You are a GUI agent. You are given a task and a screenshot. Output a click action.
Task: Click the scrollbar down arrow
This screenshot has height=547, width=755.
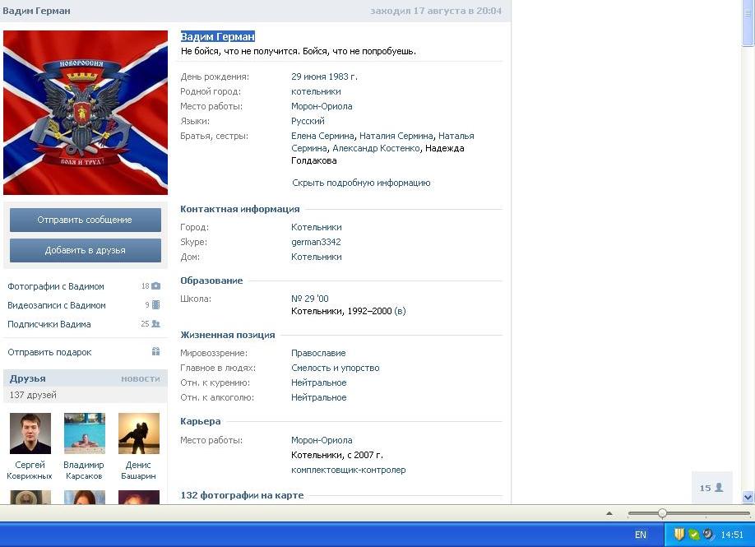[x=748, y=498]
